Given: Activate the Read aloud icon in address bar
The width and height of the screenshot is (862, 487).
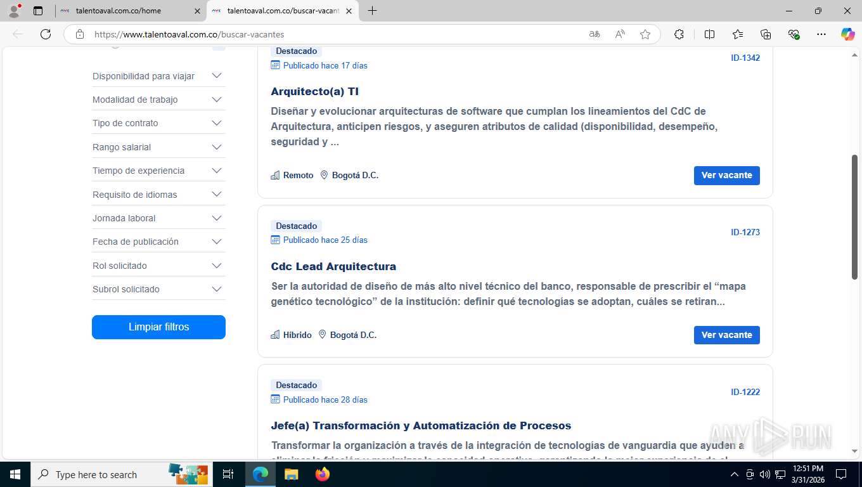Looking at the screenshot, I should coord(620,34).
